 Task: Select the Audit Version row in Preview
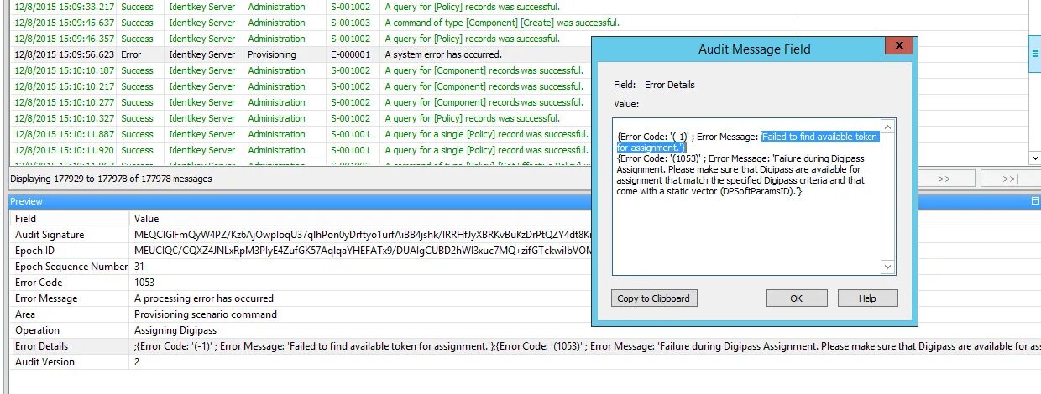[526, 362]
